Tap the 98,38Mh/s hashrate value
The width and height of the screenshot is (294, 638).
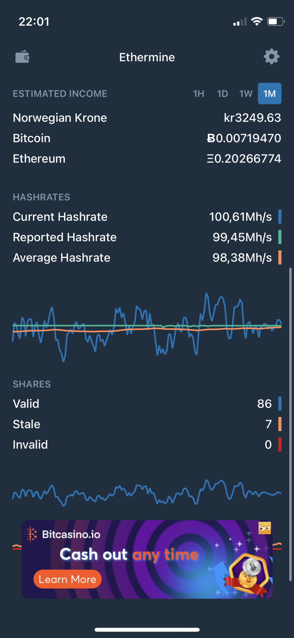[x=242, y=257]
